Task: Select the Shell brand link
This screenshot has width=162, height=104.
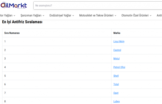Action: point(116,76)
